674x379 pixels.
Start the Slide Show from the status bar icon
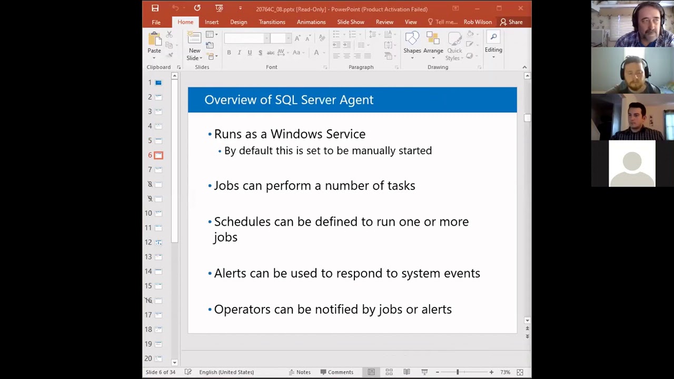pyautogui.click(x=424, y=372)
